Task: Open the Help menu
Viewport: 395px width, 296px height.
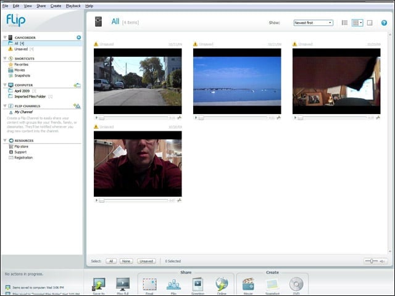Action: coord(89,6)
